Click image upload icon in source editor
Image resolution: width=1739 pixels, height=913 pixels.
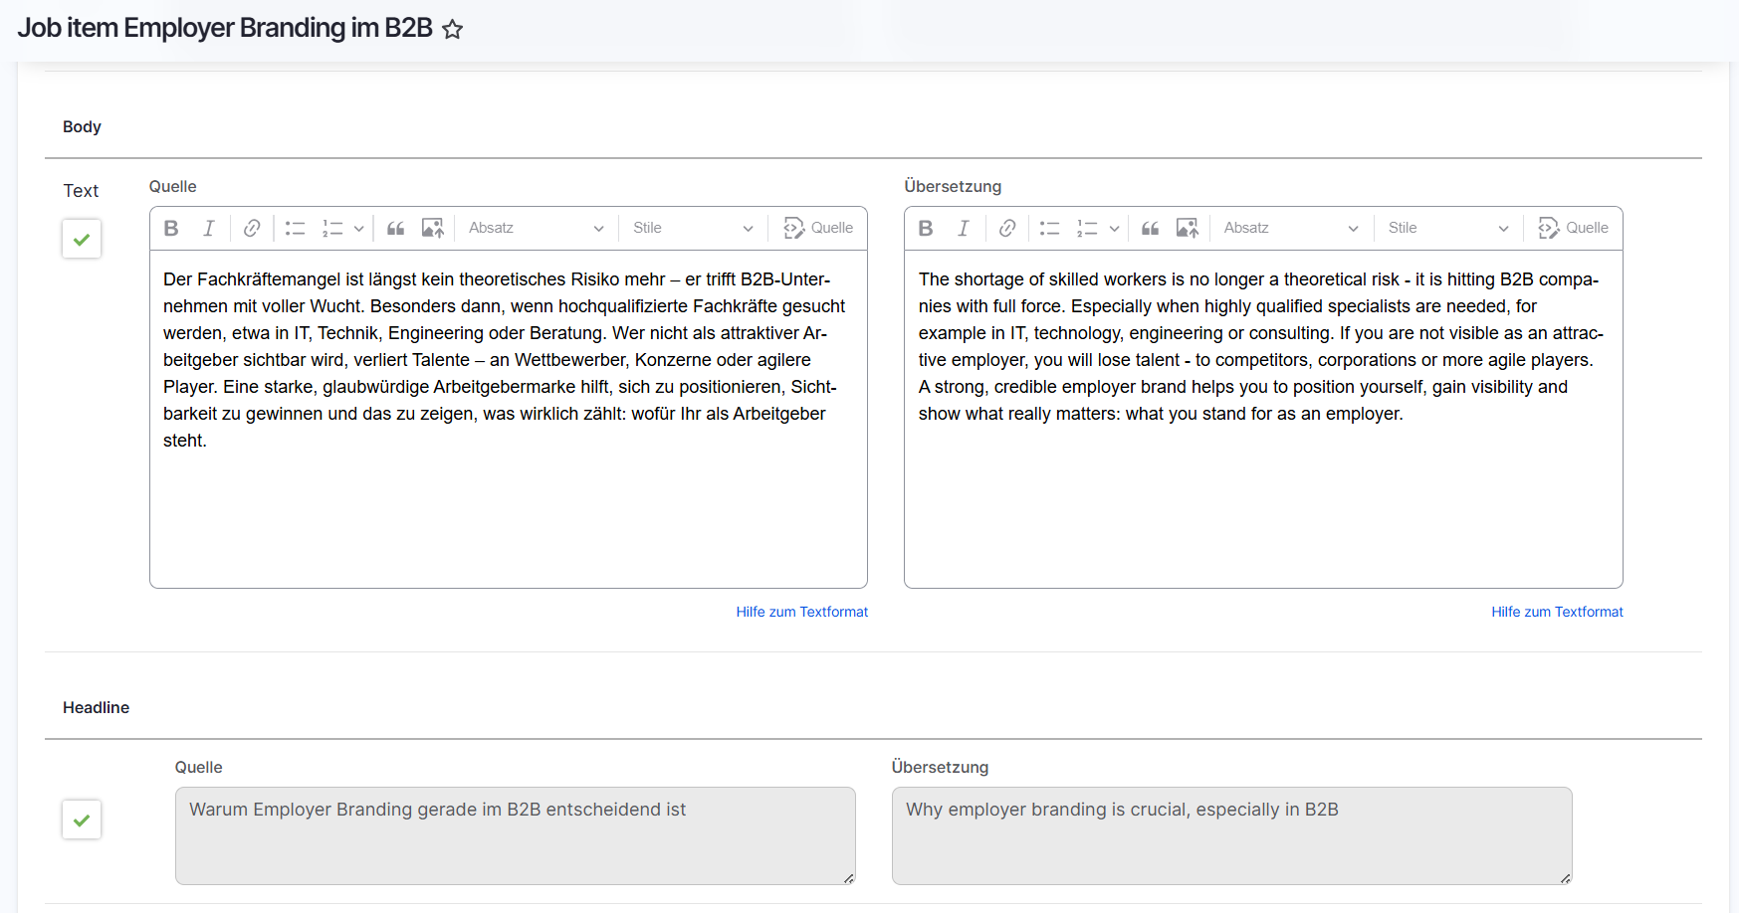click(432, 228)
